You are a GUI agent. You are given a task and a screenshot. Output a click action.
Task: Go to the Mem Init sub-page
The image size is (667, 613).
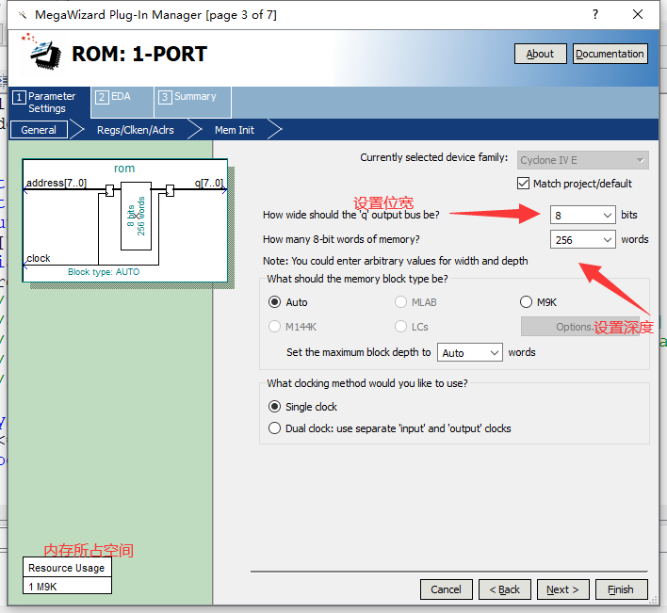(235, 130)
